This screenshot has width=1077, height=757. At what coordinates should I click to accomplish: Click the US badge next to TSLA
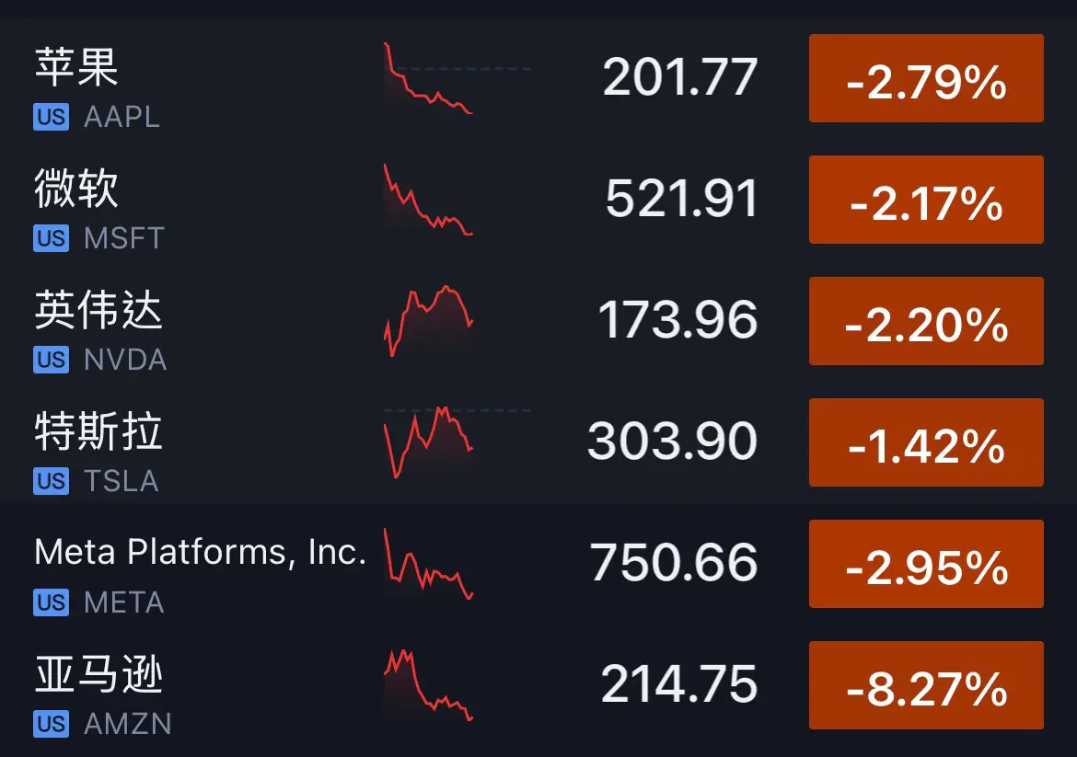tap(51, 481)
